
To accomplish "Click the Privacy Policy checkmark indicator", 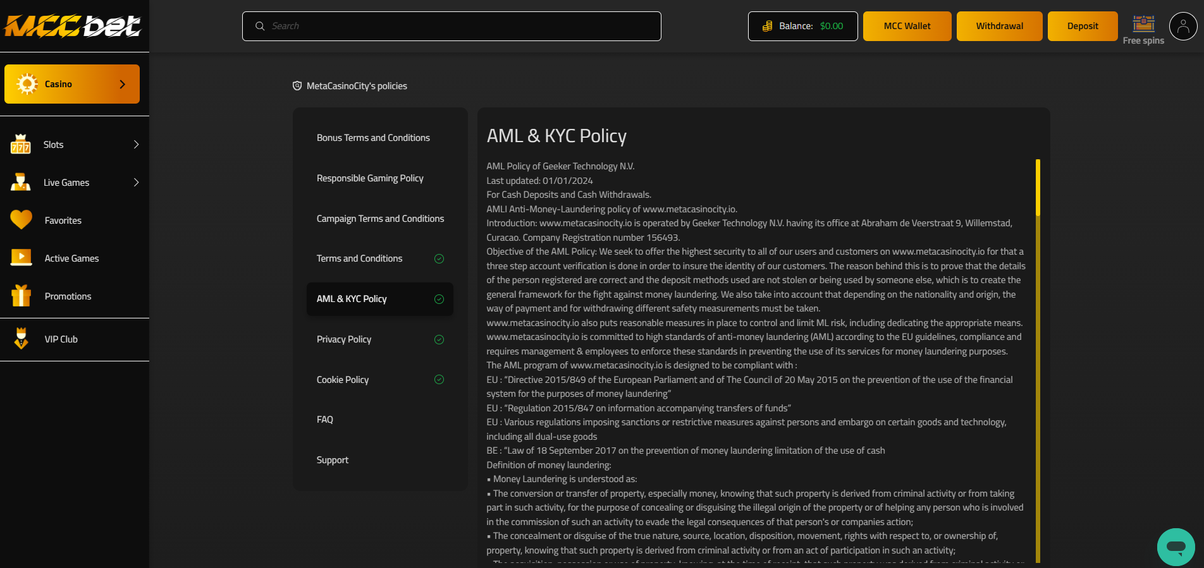I will [439, 339].
